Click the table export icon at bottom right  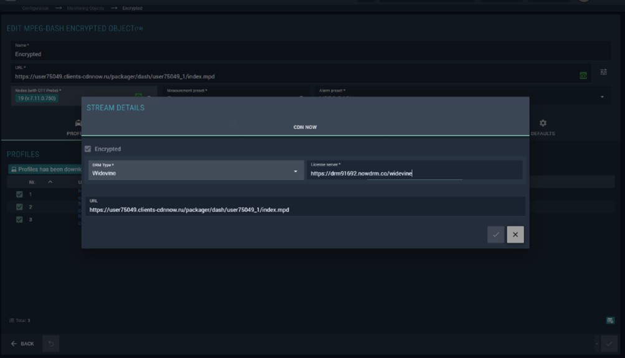click(610, 320)
